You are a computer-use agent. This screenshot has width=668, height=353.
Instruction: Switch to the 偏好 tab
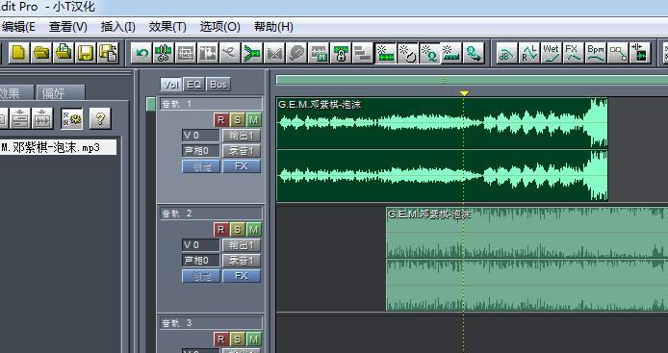[61, 93]
